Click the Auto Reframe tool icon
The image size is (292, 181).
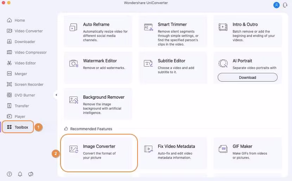[x=74, y=27]
